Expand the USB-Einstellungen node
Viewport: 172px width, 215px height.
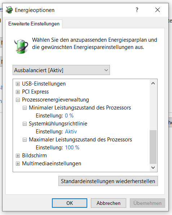(x=18, y=84)
